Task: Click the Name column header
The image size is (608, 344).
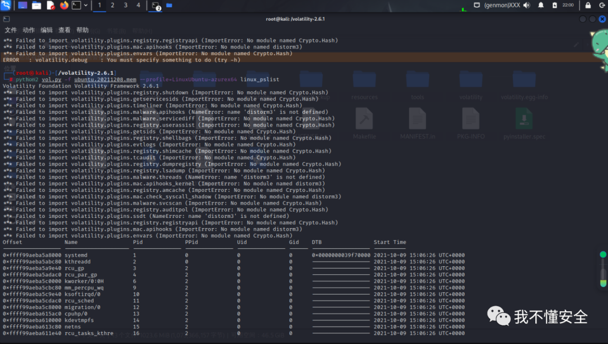Action: 71,242
